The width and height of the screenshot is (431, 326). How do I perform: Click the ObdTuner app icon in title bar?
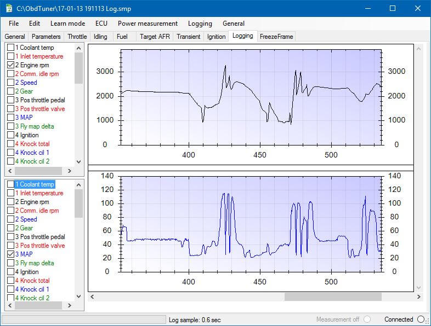pos(9,8)
